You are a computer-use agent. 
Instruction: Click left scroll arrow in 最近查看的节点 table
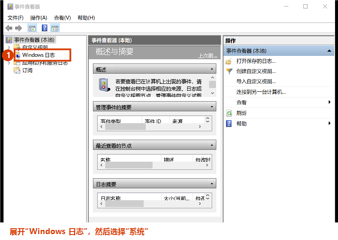pos(101,165)
